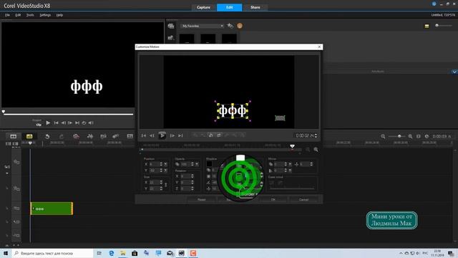Step to next frame in main preview
Viewport: 458px width, 258px height.
[70, 123]
